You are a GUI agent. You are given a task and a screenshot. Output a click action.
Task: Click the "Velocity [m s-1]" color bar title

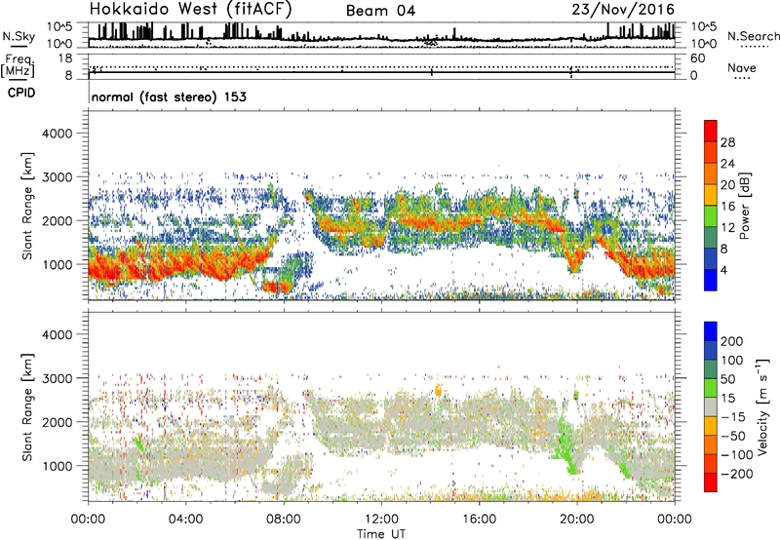pyautogui.click(x=762, y=406)
